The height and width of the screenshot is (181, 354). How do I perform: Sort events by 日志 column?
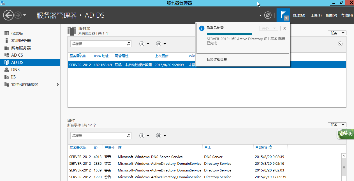tap(208, 148)
